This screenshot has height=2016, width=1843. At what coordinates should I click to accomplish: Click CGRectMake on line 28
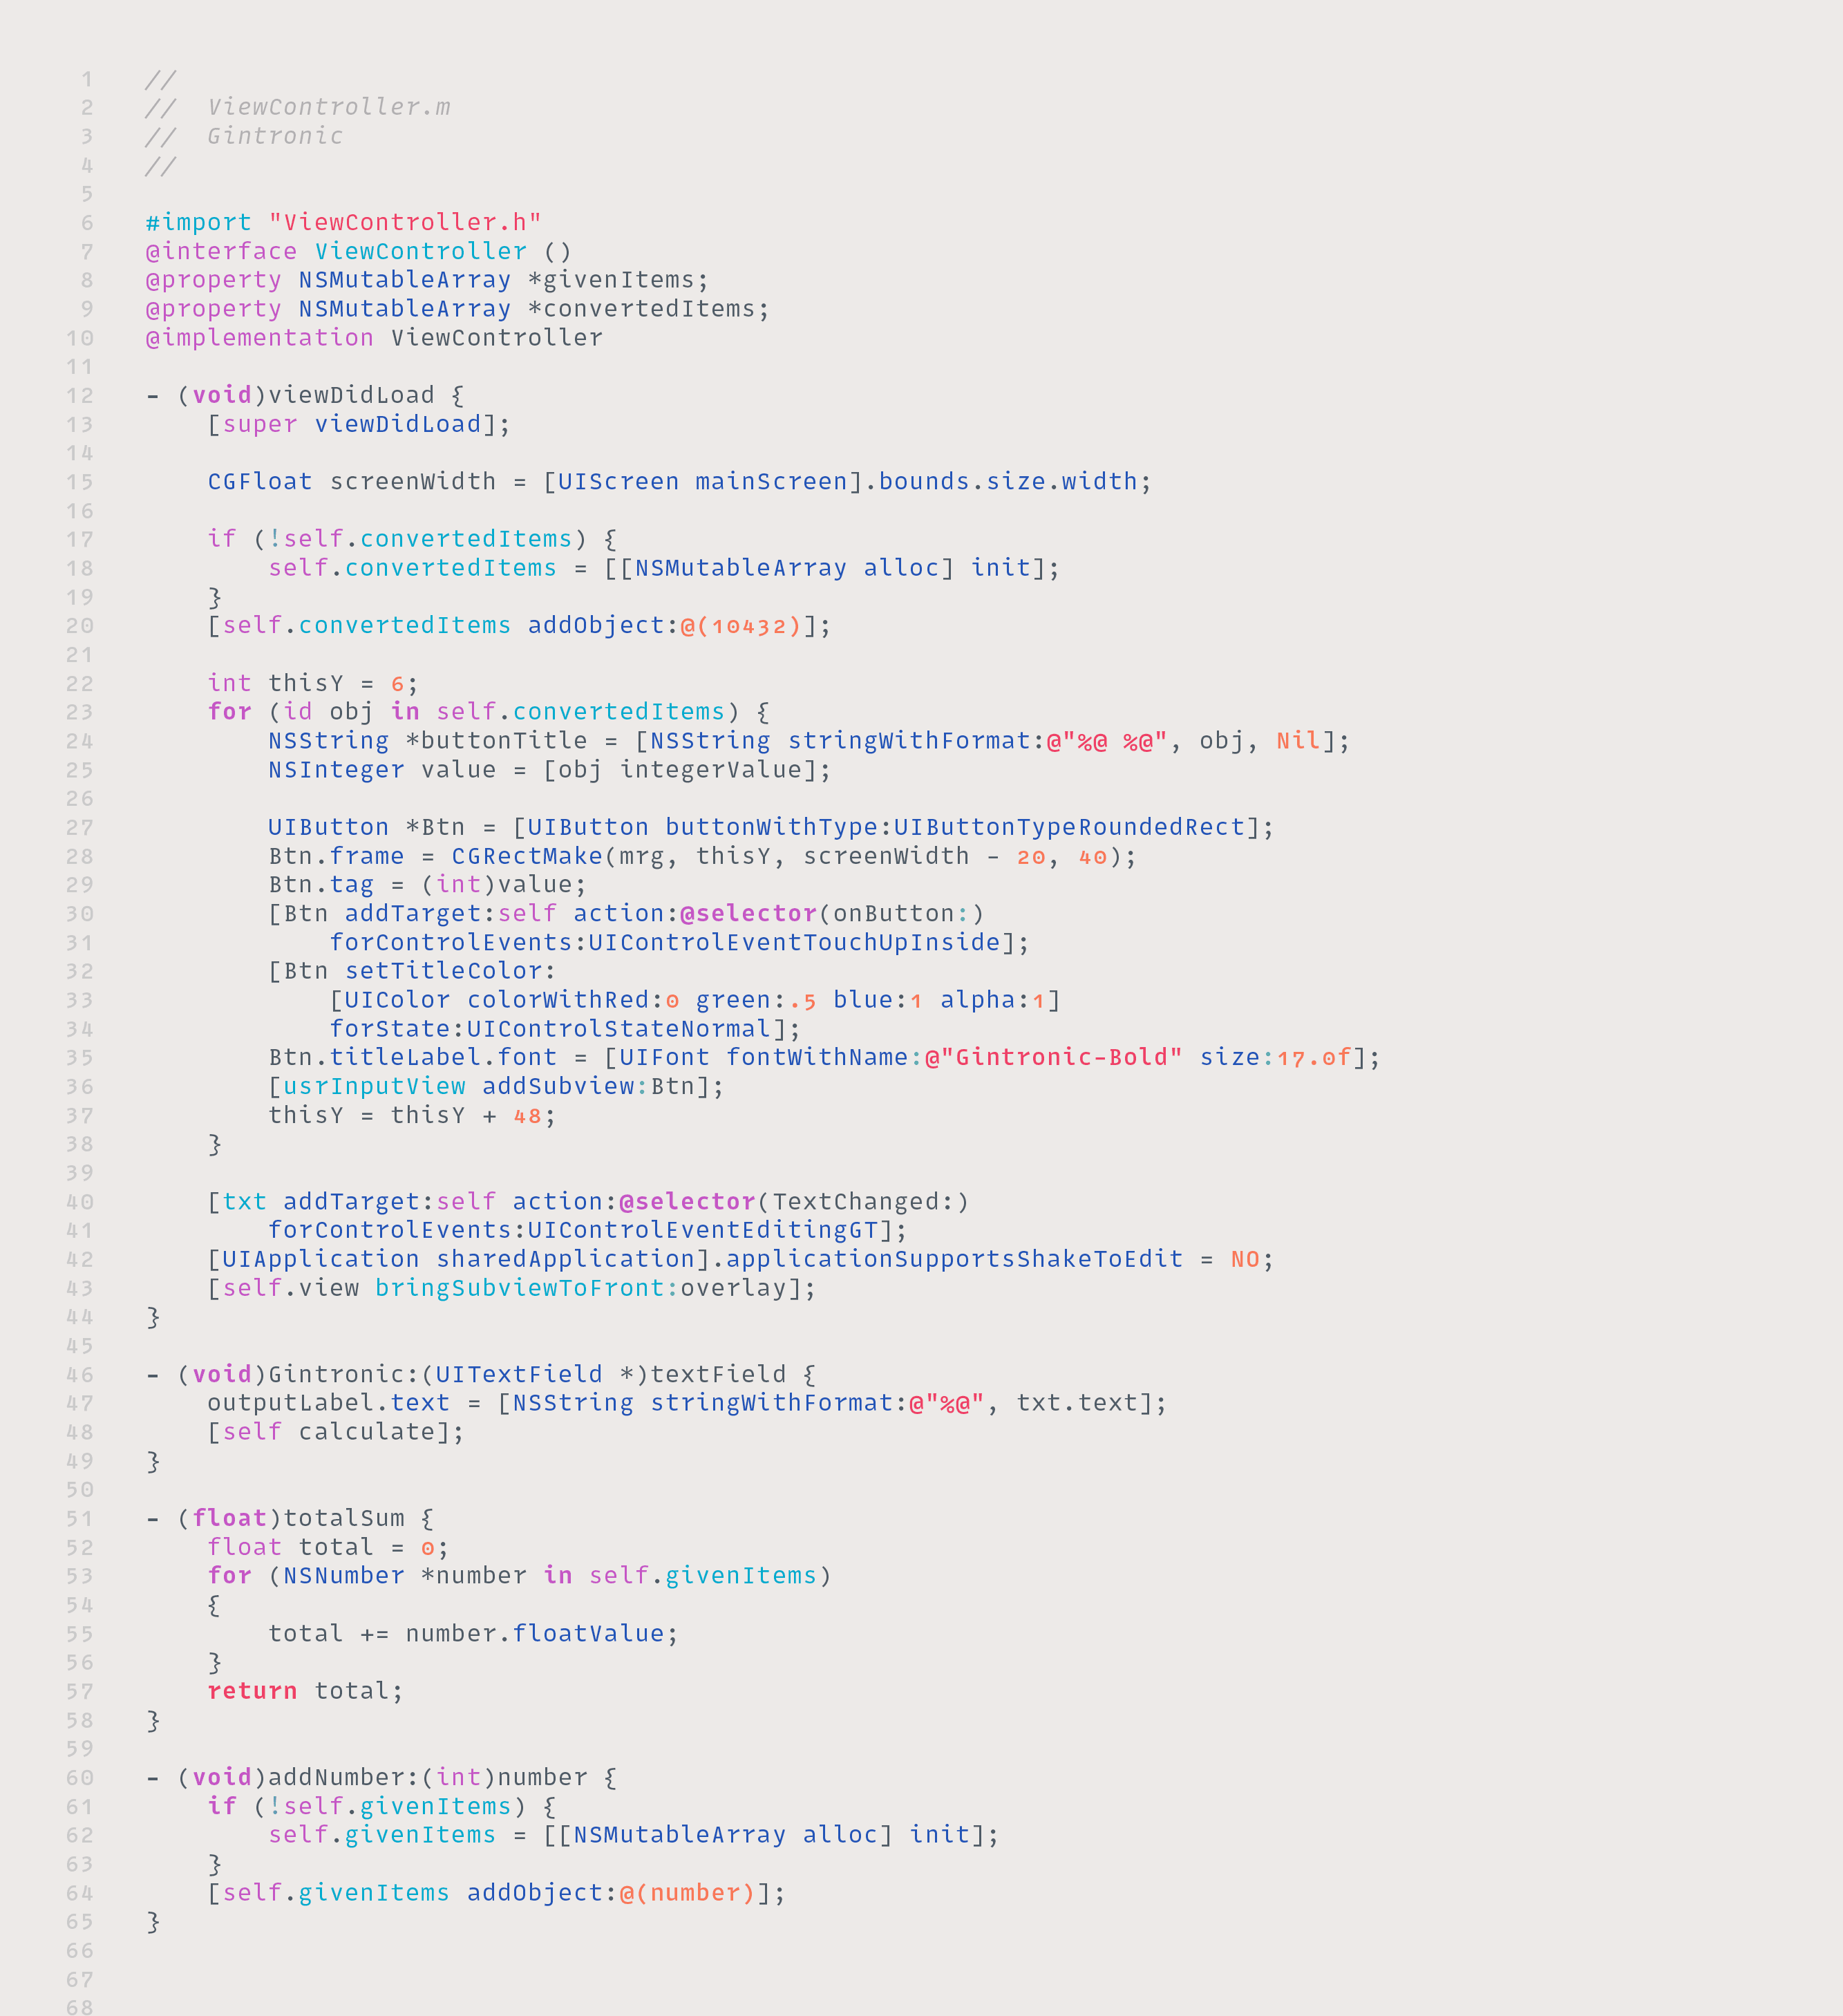527,857
